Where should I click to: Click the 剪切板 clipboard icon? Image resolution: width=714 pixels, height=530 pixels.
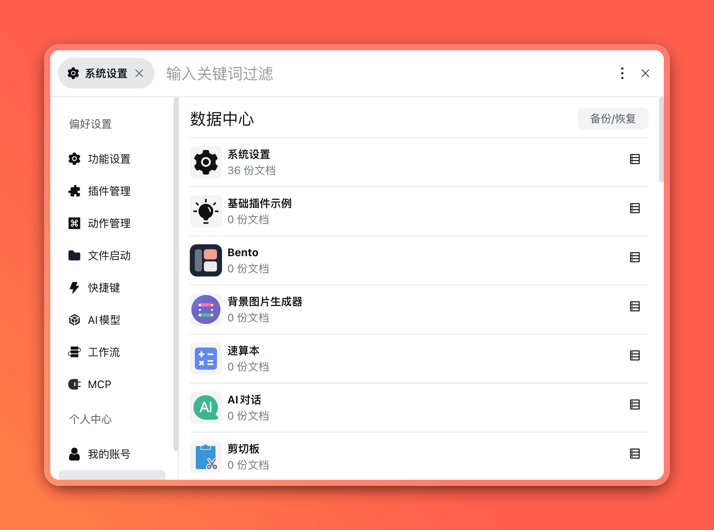click(206, 457)
